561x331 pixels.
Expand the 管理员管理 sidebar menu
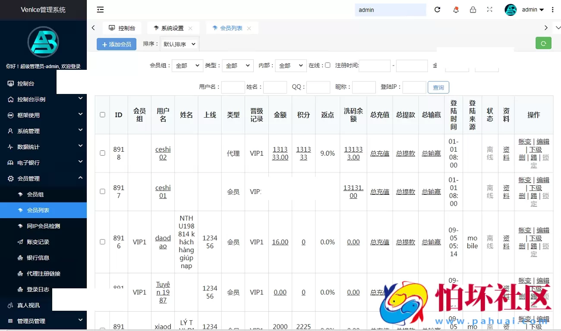30,321
